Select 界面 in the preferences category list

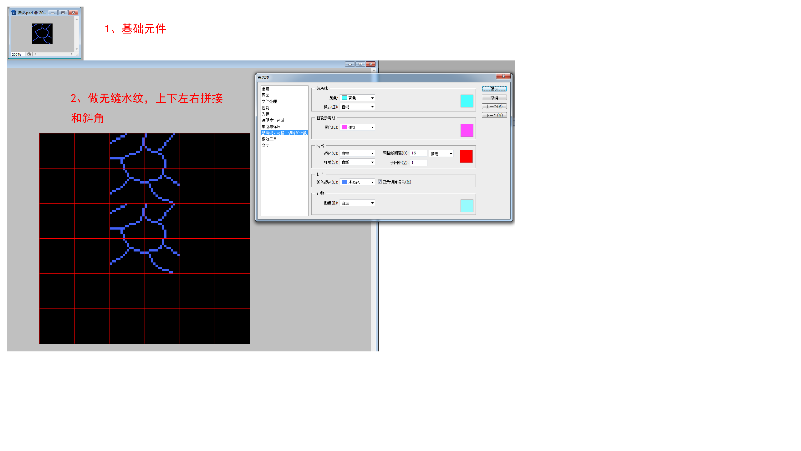click(284, 95)
